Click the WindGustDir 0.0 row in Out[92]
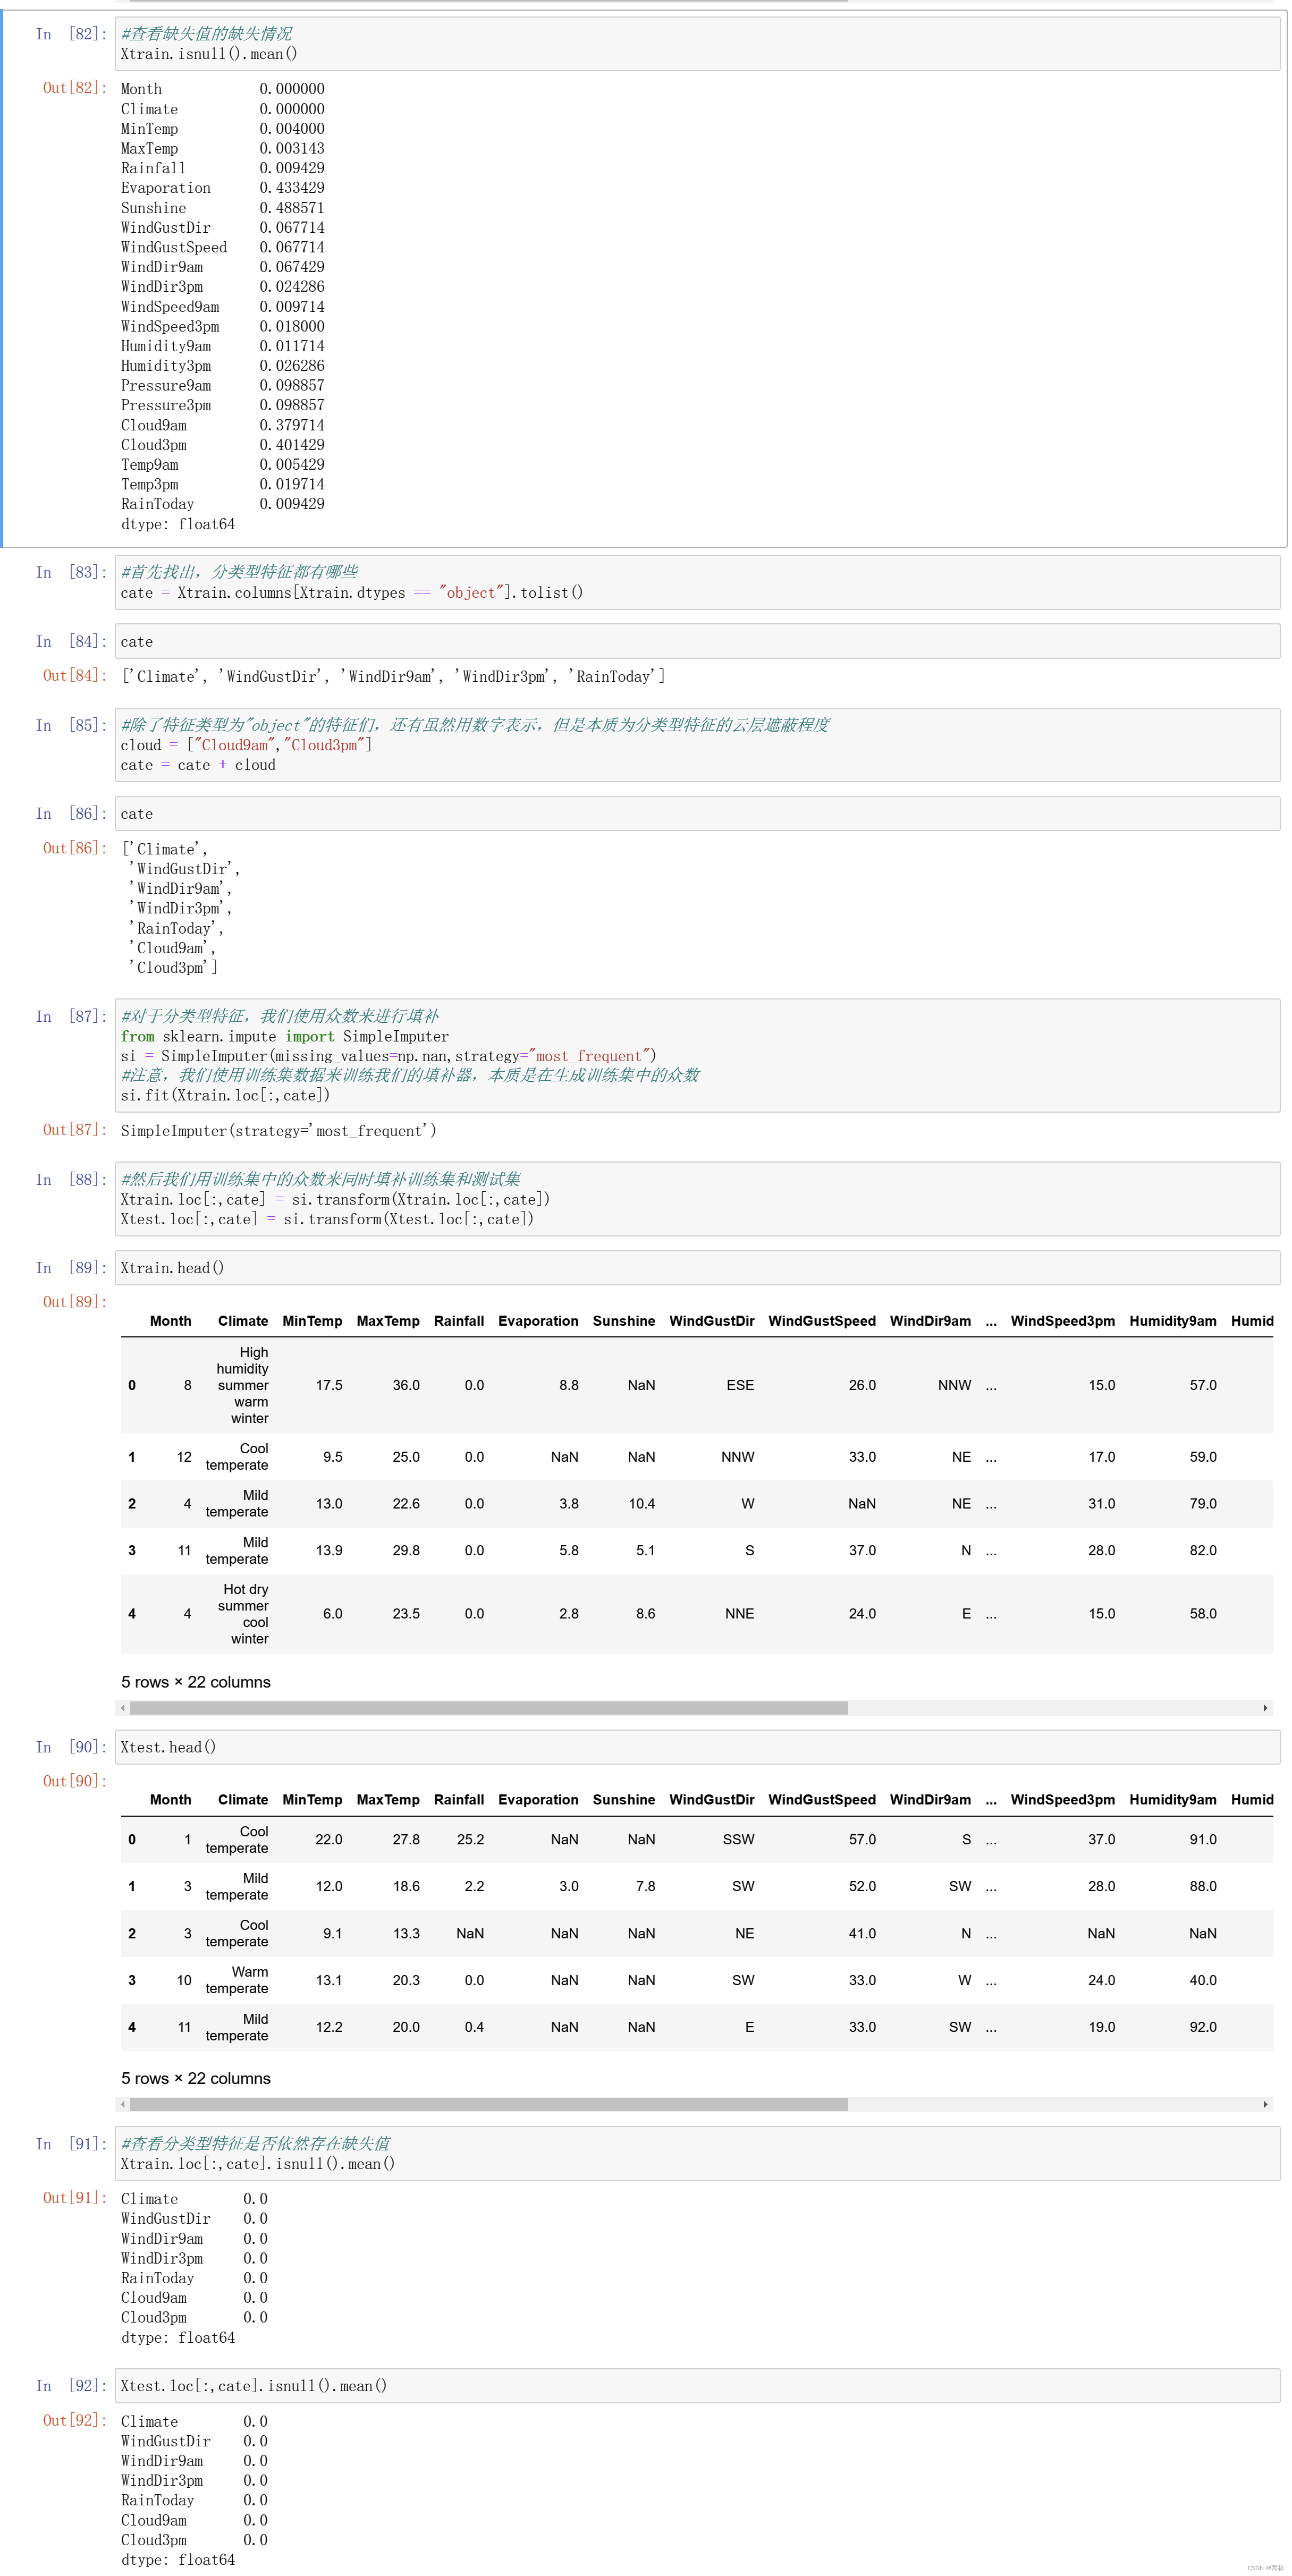 pos(194,2441)
